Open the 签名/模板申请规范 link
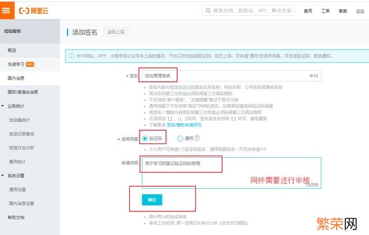The height and width of the screenshot is (235, 369). [x=184, y=125]
